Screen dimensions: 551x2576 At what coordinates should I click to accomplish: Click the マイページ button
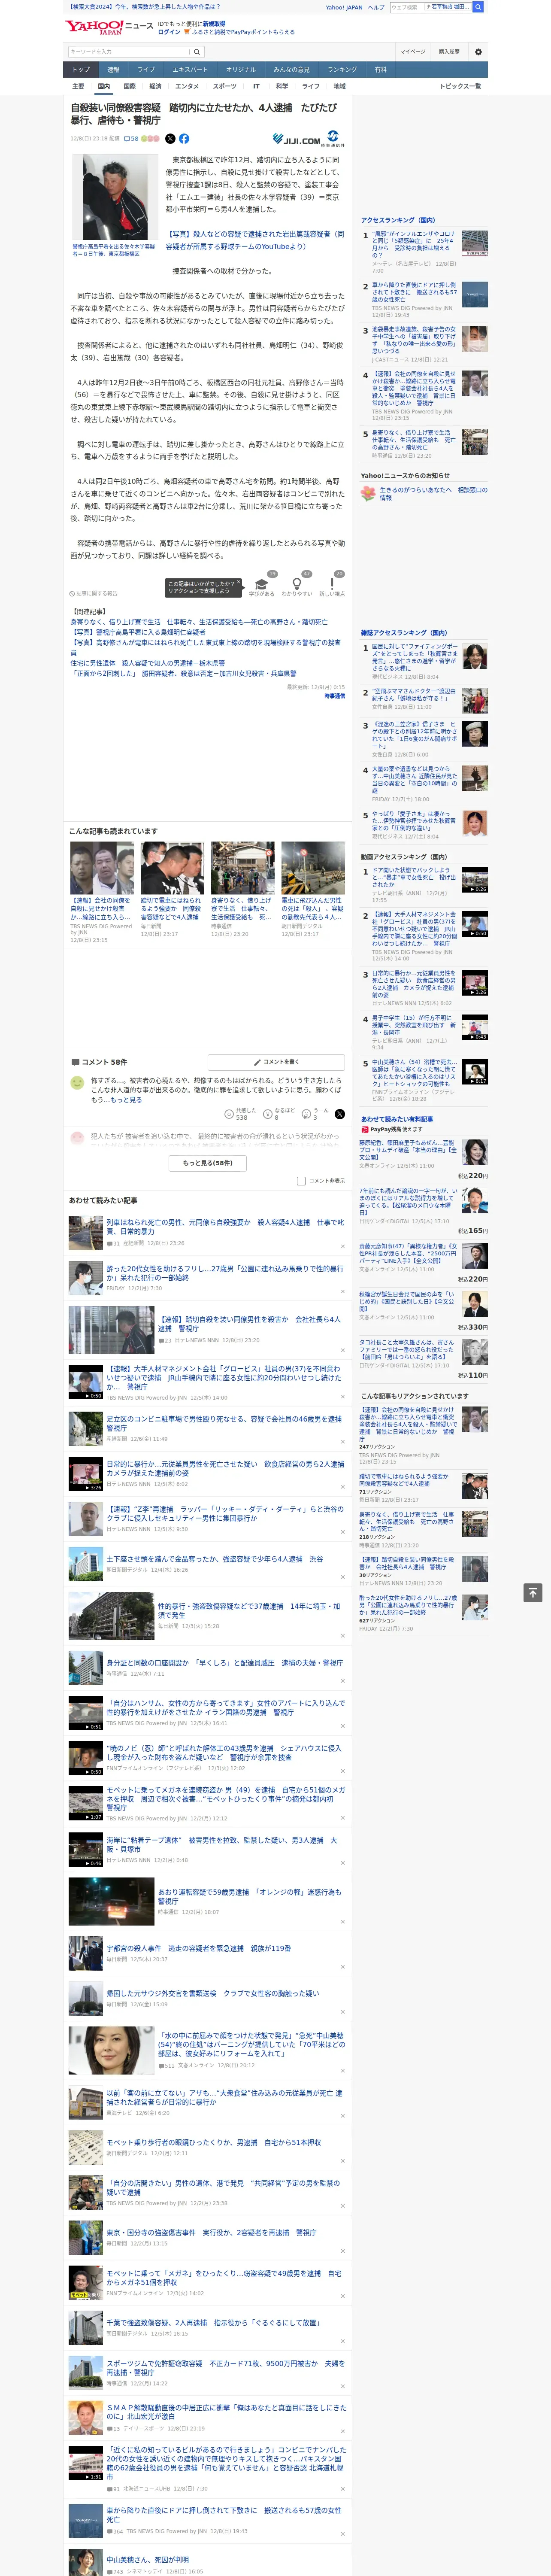413,52
